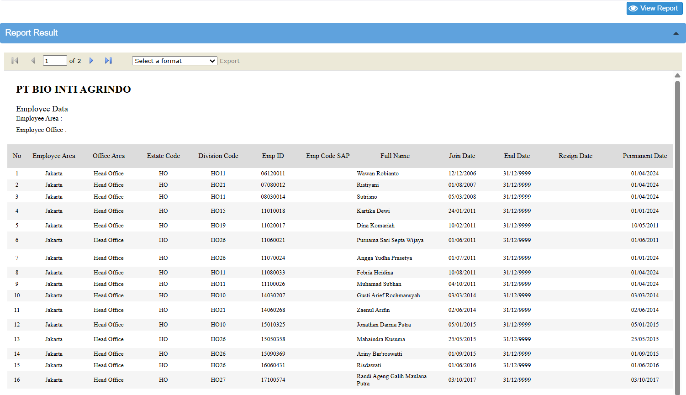Click the Export link
Viewport: 686px width, 395px height.
point(229,61)
